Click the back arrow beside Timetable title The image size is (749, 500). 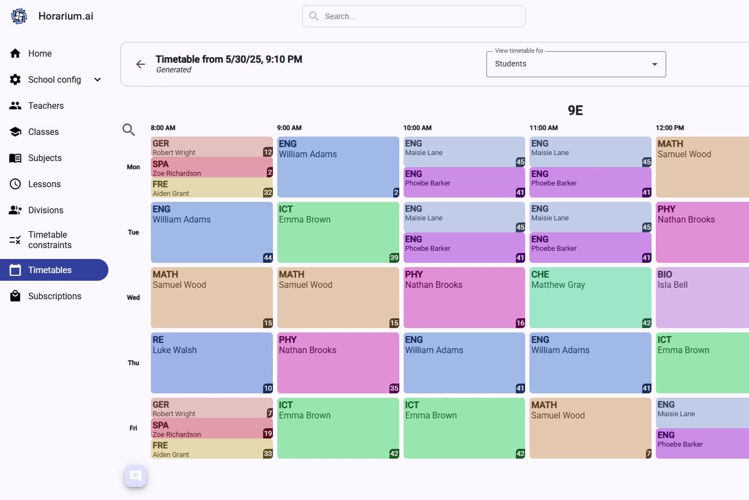[x=141, y=64]
